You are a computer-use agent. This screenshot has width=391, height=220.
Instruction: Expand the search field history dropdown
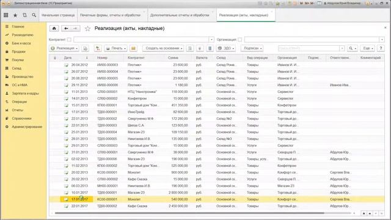click(x=342, y=48)
